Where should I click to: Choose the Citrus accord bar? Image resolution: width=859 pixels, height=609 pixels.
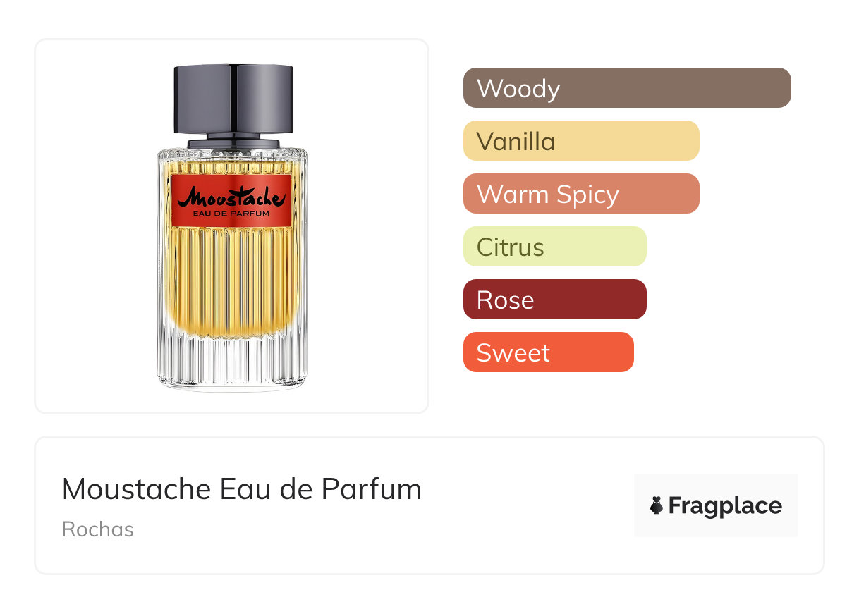tap(555, 247)
